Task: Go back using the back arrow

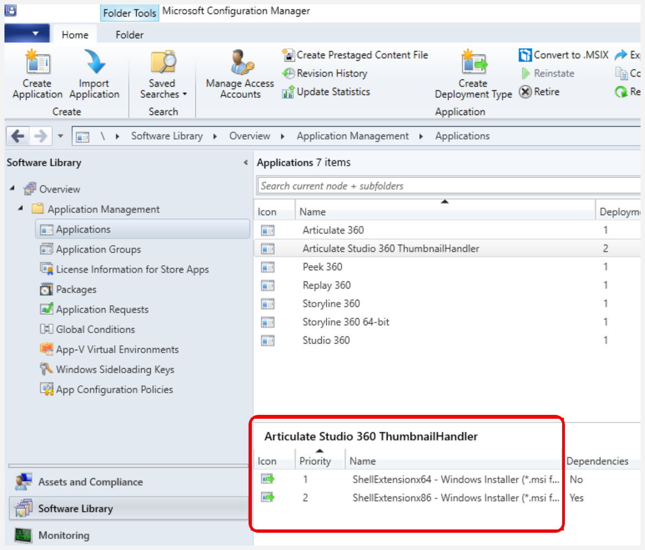Action: click(x=18, y=136)
